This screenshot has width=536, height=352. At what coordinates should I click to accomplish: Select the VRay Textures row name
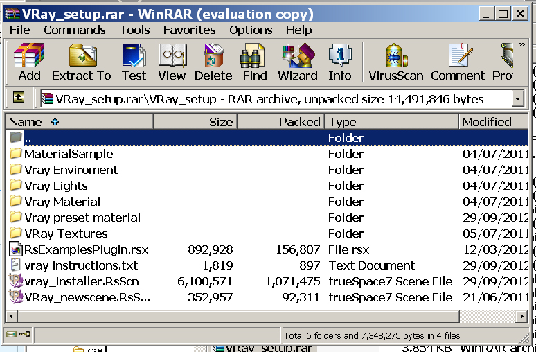tap(66, 234)
